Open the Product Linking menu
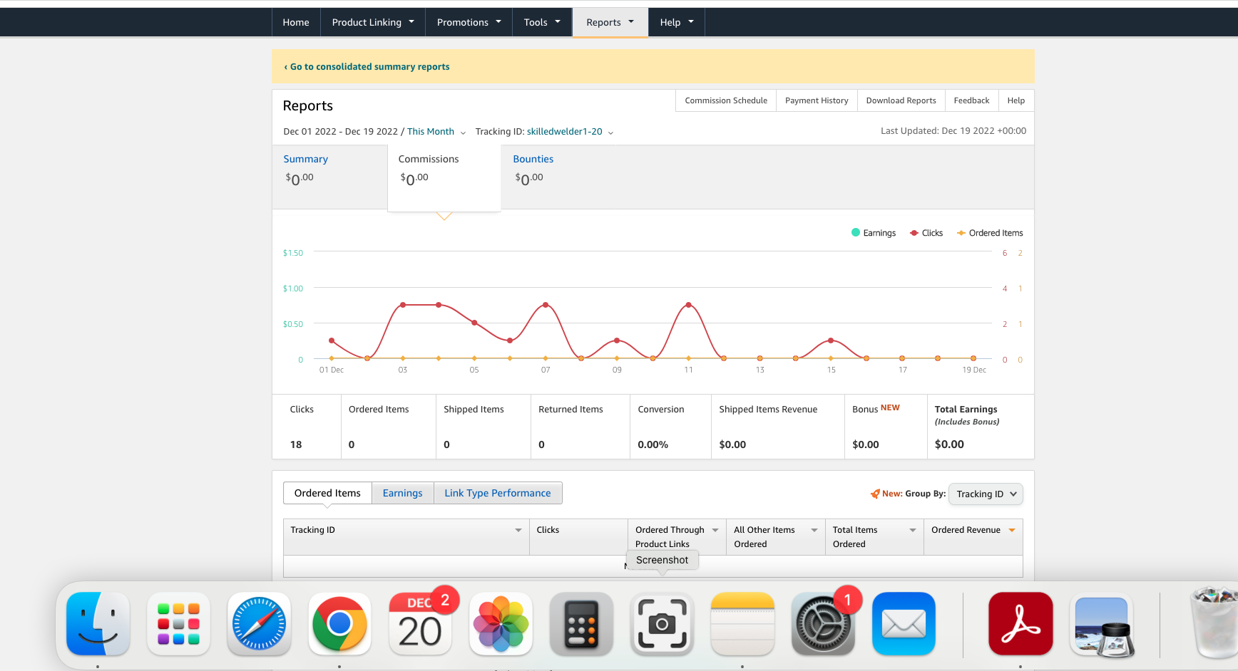 pos(373,22)
